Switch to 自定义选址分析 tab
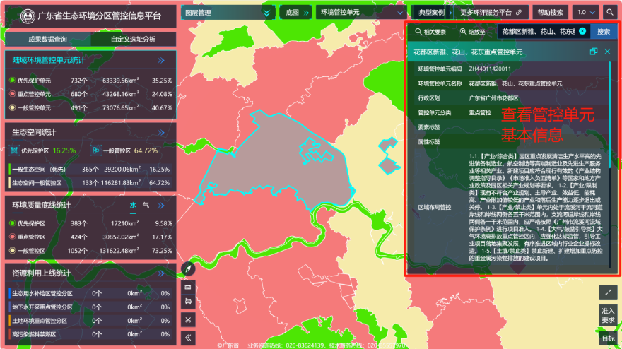Viewport: 622px width, 349px height. (133, 40)
